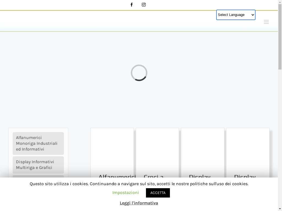This screenshot has width=282, height=211.
Task: Click the cookie notice message text
Action: 139,184
